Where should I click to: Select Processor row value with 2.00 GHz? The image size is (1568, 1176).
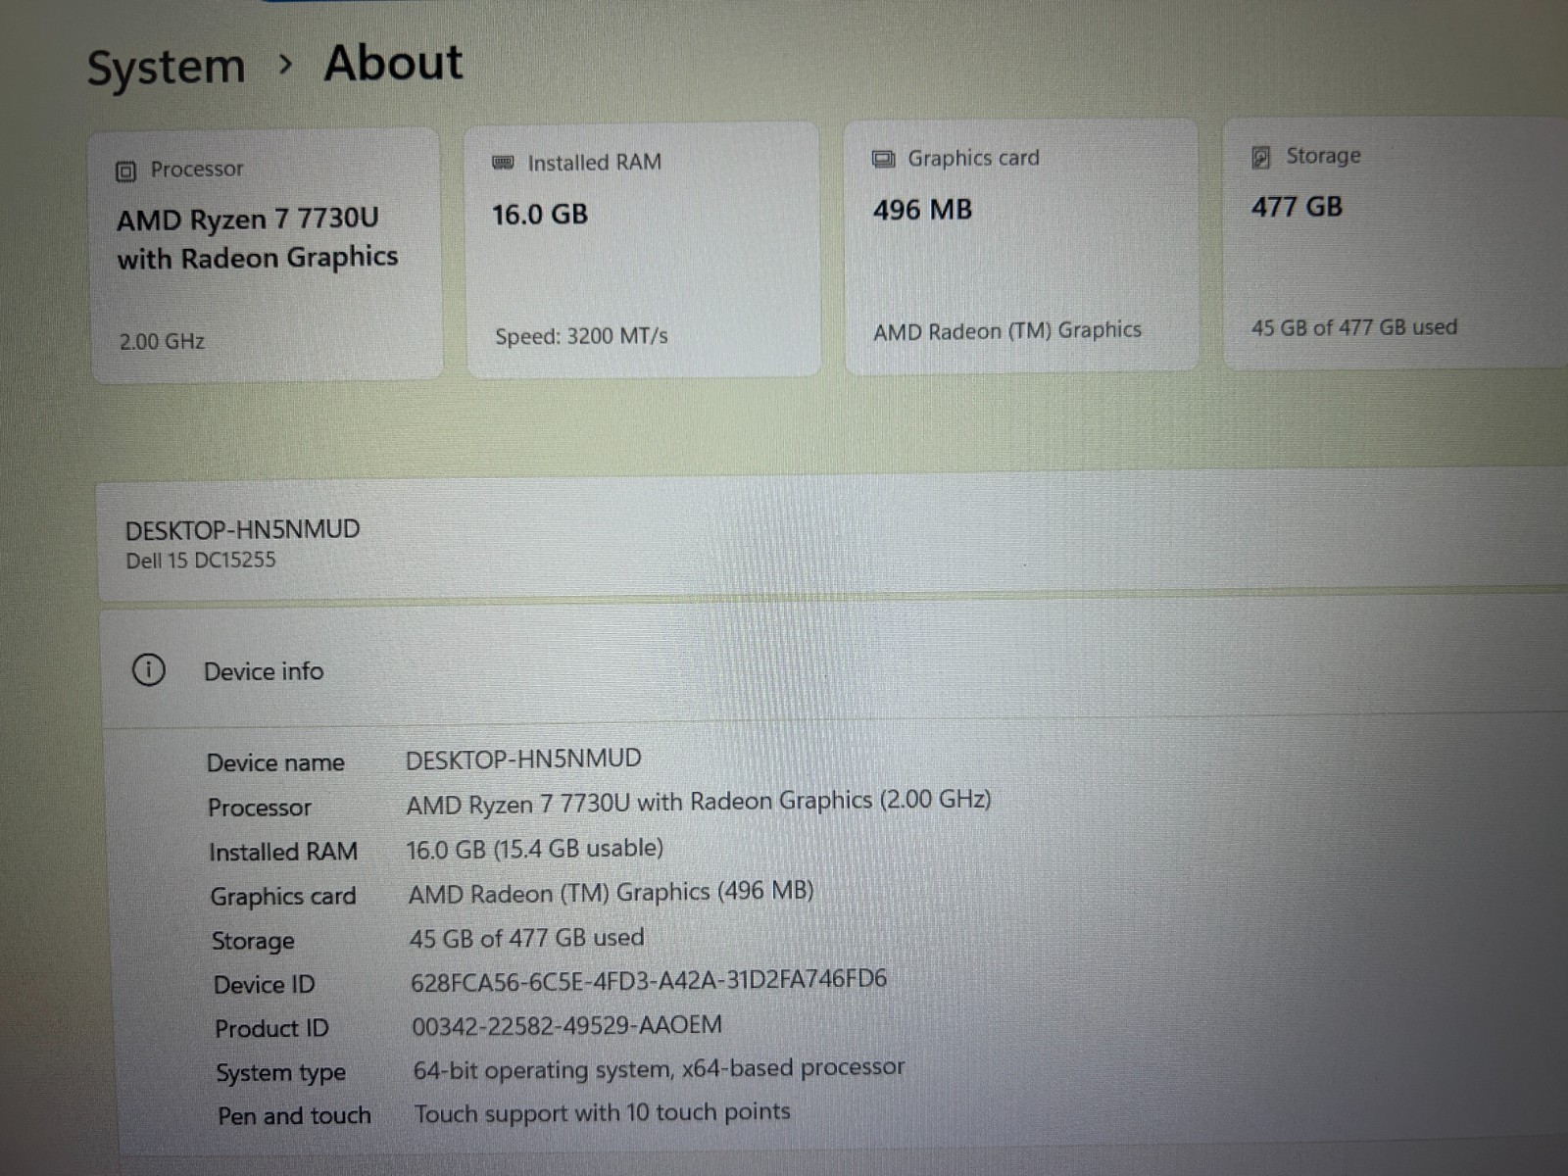point(699,803)
